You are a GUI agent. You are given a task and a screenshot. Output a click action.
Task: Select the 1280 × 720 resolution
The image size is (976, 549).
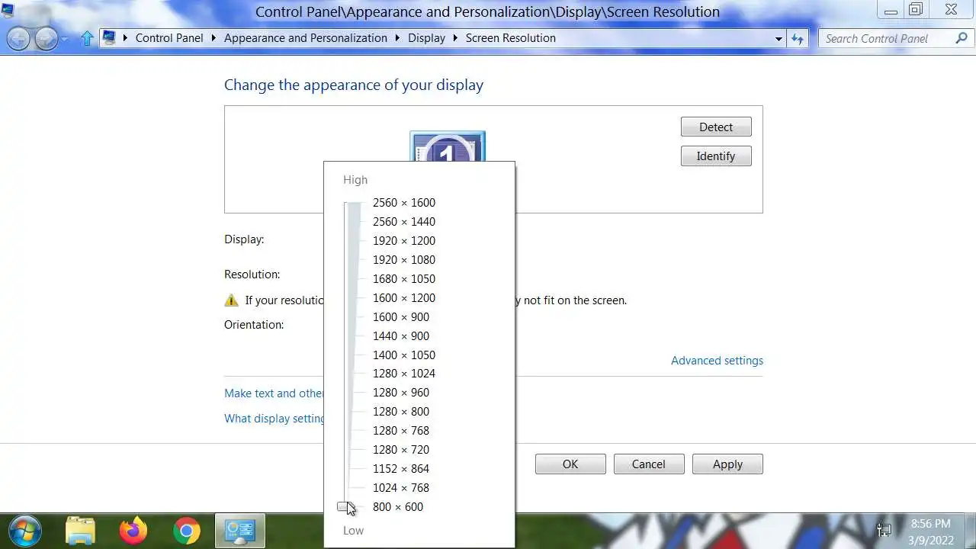tap(401, 450)
